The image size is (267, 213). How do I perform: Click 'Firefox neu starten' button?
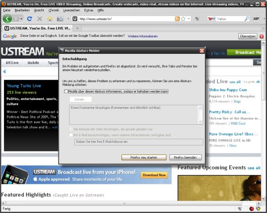144,157
